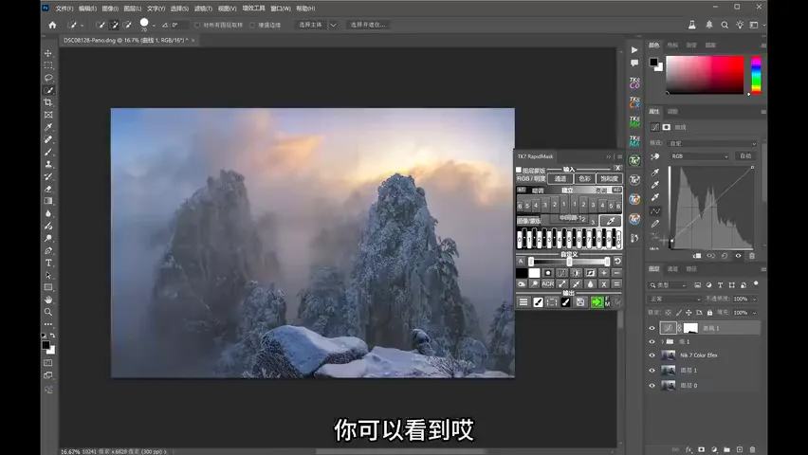The height and width of the screenshot is (455, 808).
Task: Click the 色彩 button in TK7 RapidMask
Action: pos(584,179)
